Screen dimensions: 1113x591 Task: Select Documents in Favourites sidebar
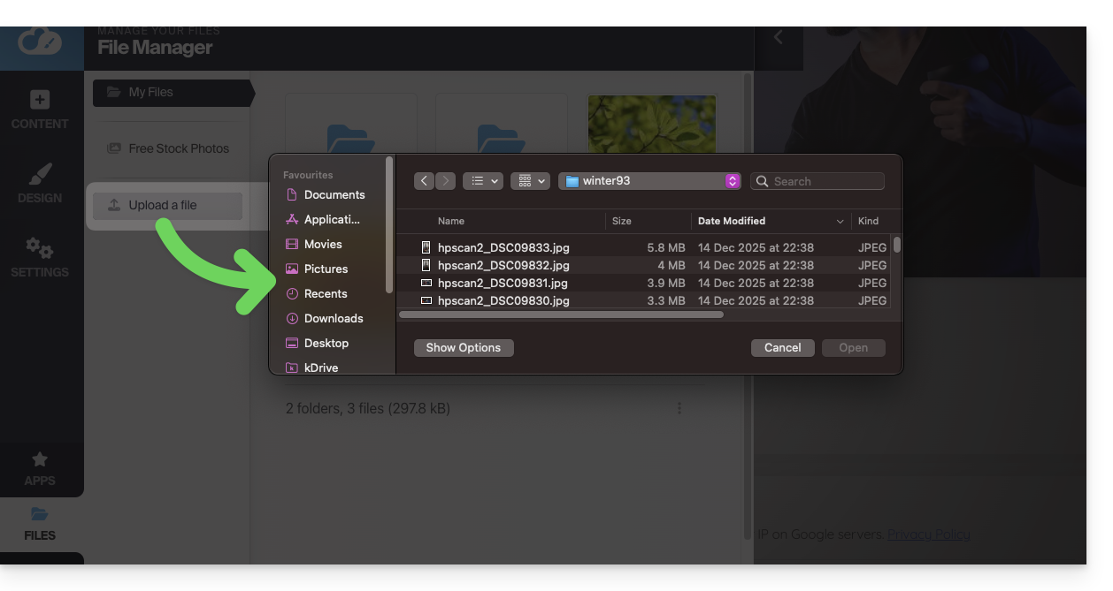pyautogui.click(x=334, y=194)
